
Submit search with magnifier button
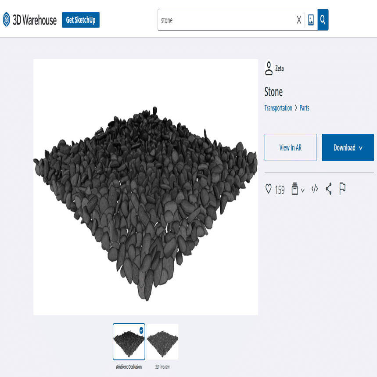[323, 20]
